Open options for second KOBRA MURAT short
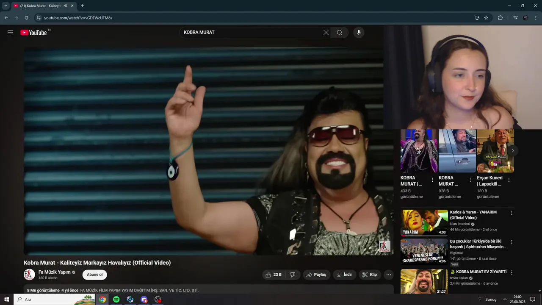542x305 pixels. pos(470,180)
